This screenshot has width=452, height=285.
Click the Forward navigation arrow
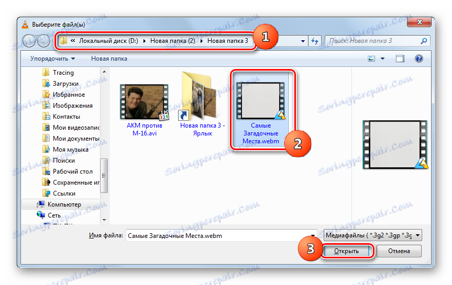coord(44,41)
